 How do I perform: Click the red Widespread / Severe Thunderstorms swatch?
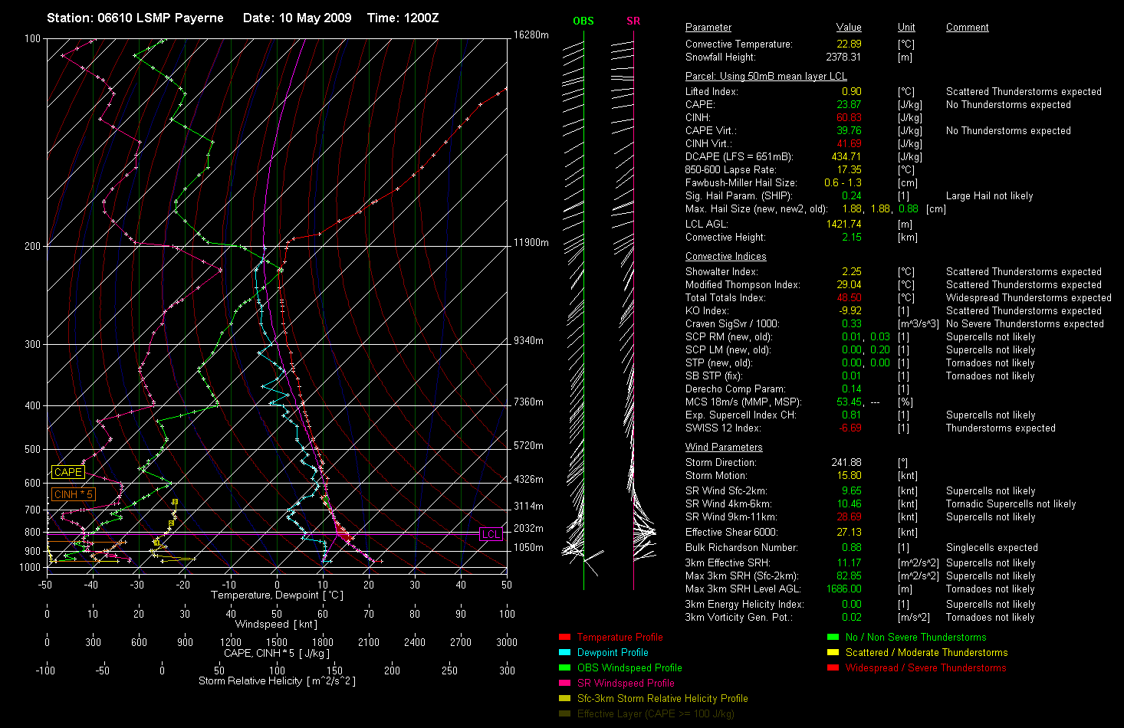[x=833, y=667]
